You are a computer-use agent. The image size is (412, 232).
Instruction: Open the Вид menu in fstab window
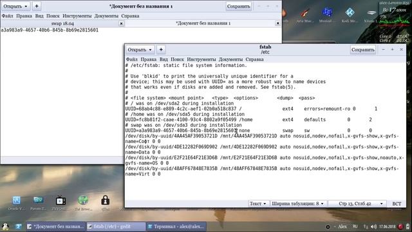tap(164, 59)
